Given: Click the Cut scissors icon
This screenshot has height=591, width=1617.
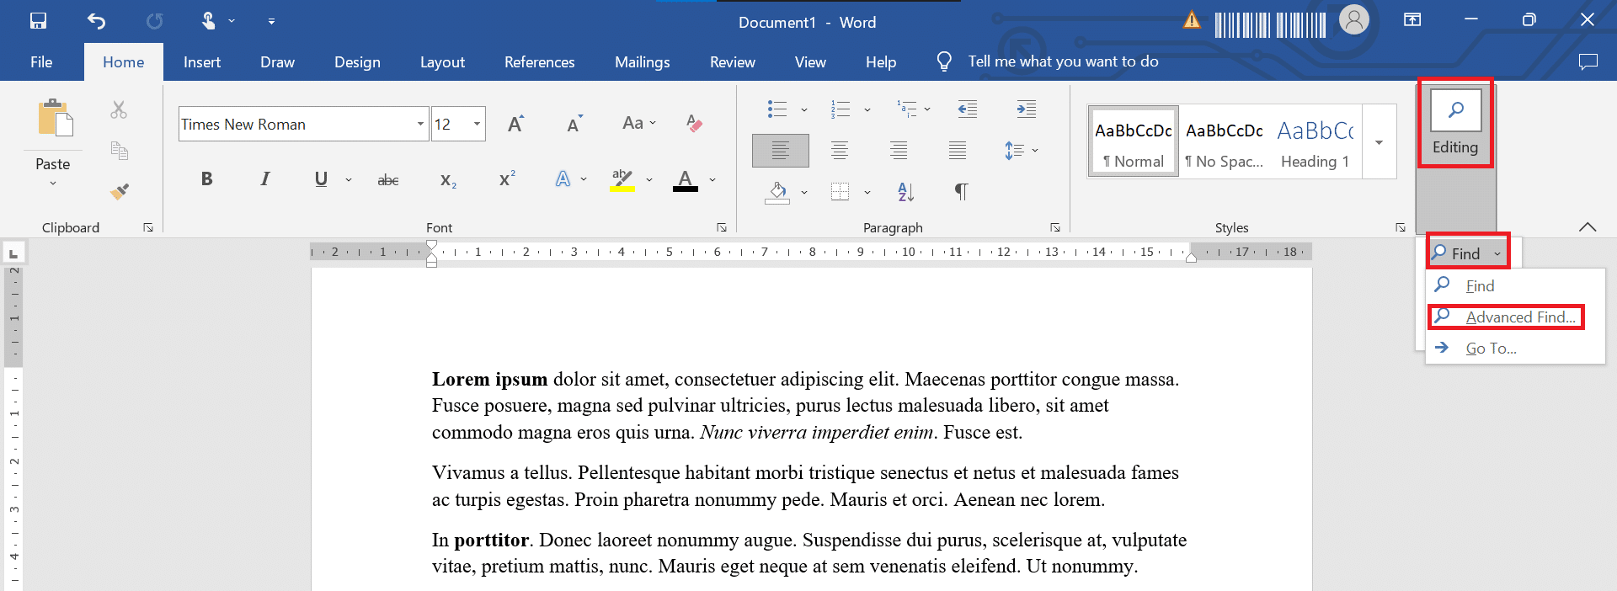Looking at the screenshot, I should click(119, 109).
